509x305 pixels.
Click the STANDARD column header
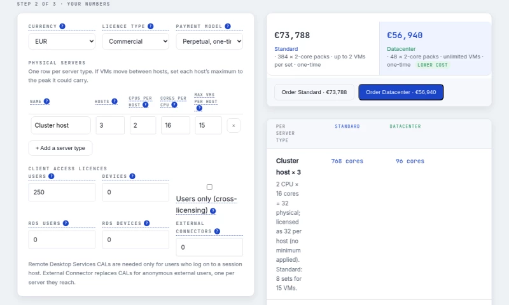click(347, 126)
